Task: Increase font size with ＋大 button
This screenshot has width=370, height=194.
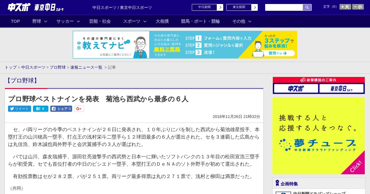Action: [x=345, y=7]
